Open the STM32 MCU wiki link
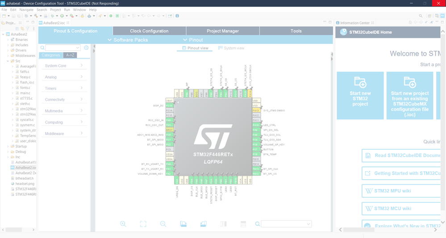This screenshot has width=446, height=238. pyautogui.click(x=401, y=209)
